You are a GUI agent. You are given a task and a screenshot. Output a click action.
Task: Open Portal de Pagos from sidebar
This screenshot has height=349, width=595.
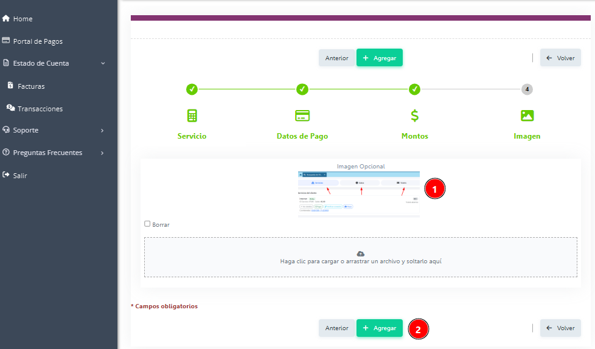38,41
